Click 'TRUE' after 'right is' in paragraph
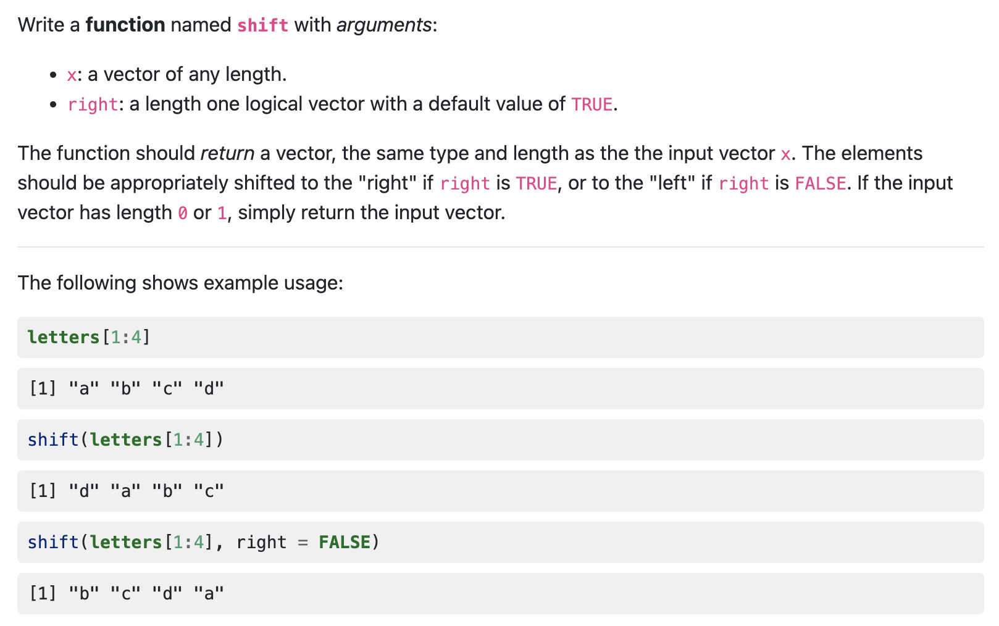999x626 pixels. (537, 183)
